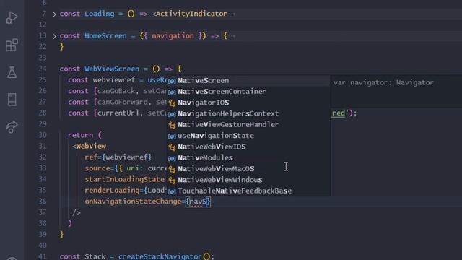Click the NavigatorIOS class symbol icon

172,103
